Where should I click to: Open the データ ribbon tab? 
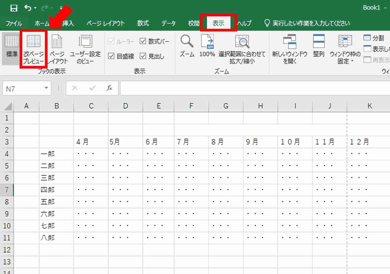tap(169, 23)
